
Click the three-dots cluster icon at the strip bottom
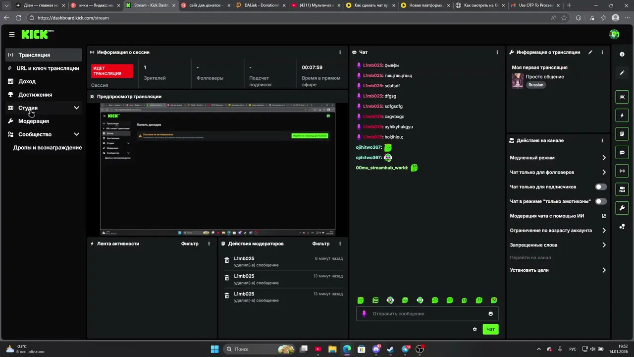622,227
